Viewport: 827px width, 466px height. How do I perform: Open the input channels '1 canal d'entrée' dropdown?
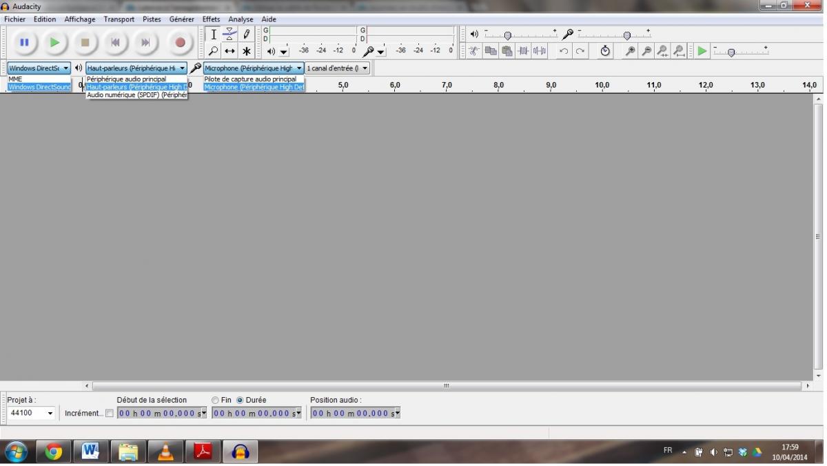(x=338, y=68)
